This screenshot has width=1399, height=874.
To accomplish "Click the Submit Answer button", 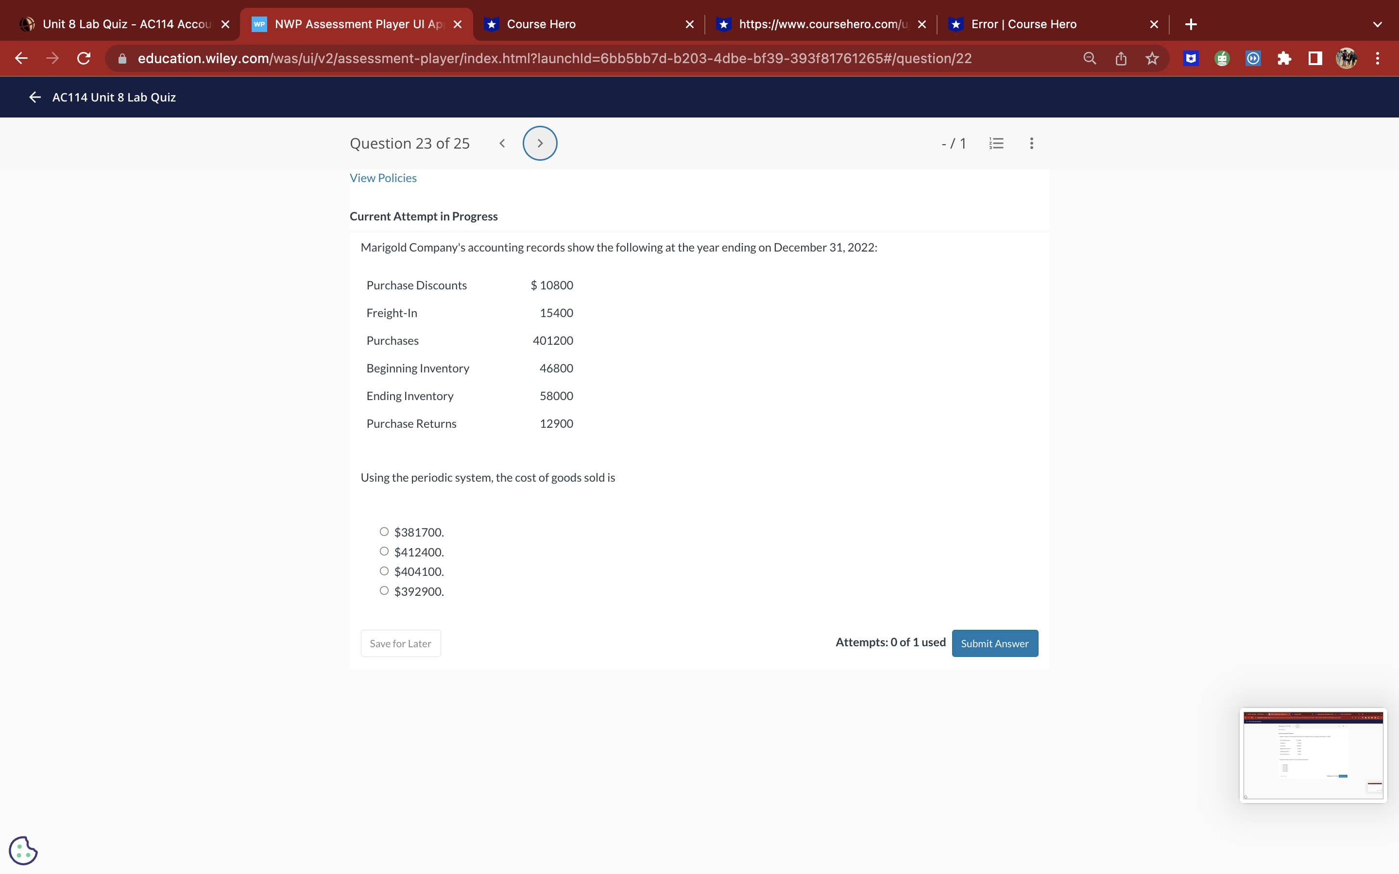I will [994, 643].
